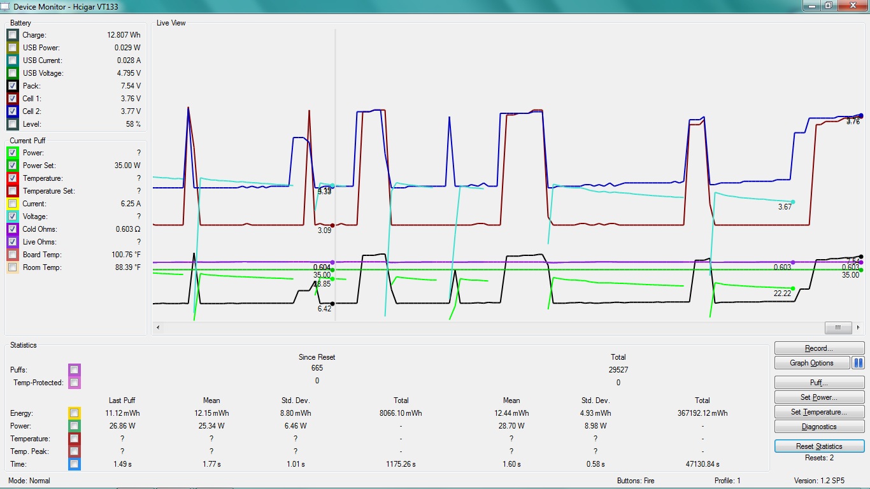Click the horizontal scrollbar thumb under graph

(838, 327)
